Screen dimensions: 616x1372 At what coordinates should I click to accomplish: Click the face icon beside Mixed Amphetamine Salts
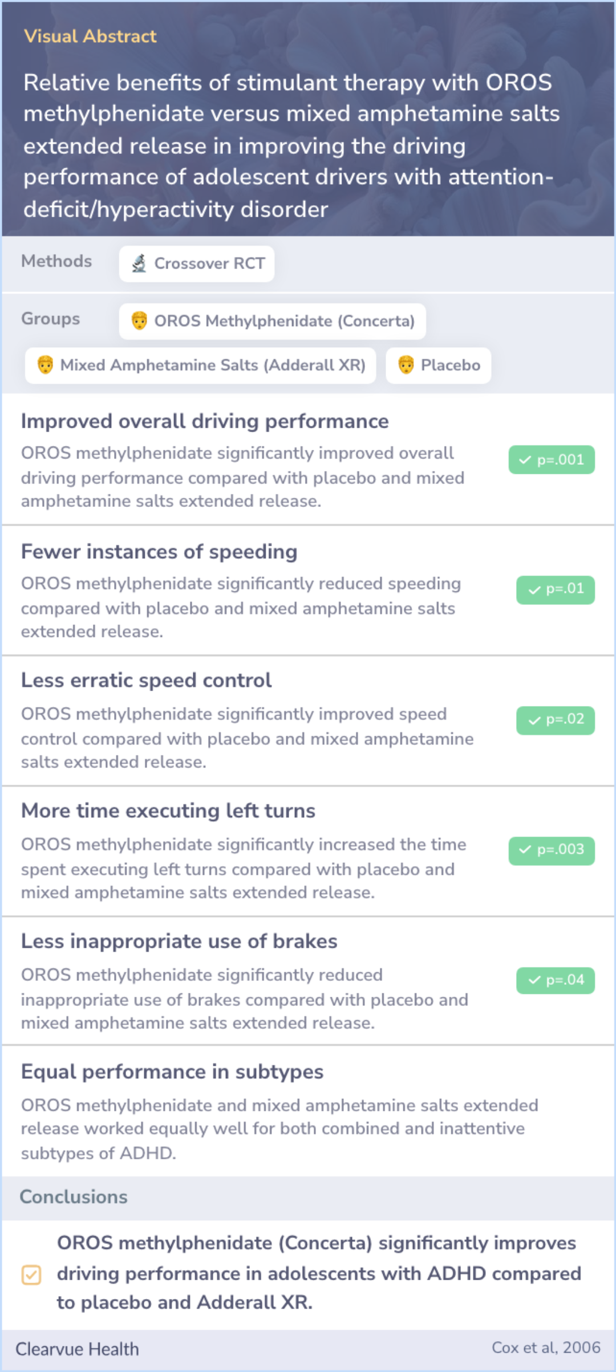coord(45,365)
